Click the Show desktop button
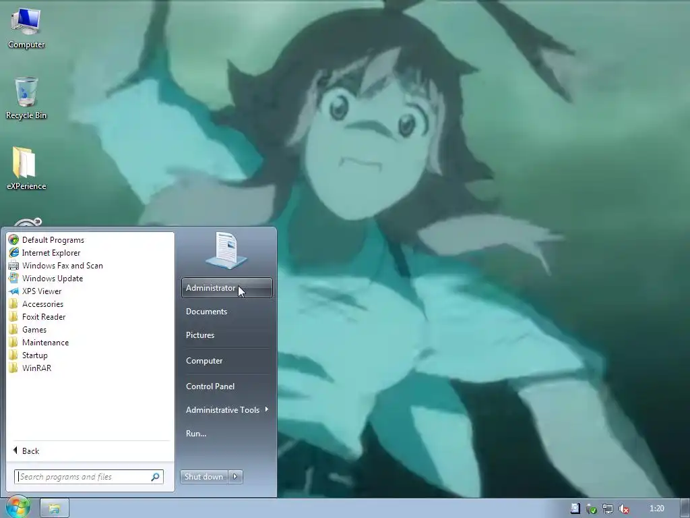 685,509
